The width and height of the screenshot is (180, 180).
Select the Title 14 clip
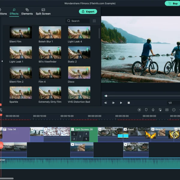coord(16,134)
